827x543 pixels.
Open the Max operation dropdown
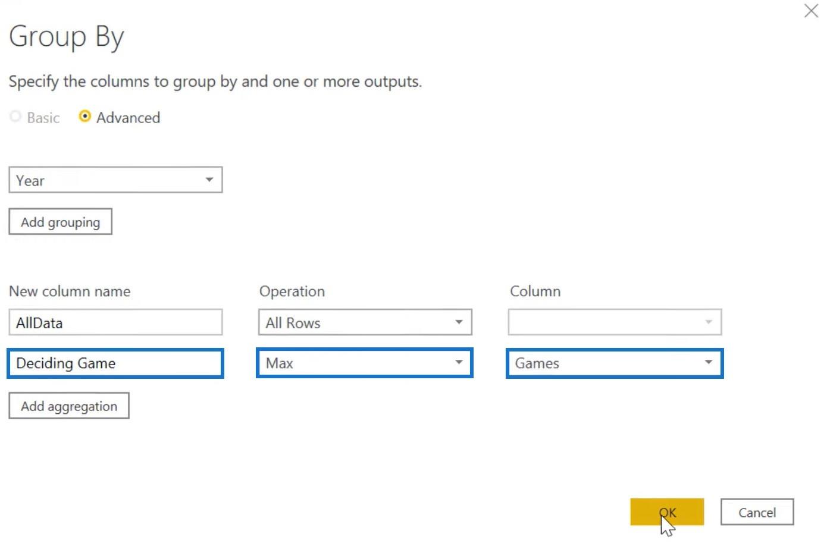[x=364, y=363]
